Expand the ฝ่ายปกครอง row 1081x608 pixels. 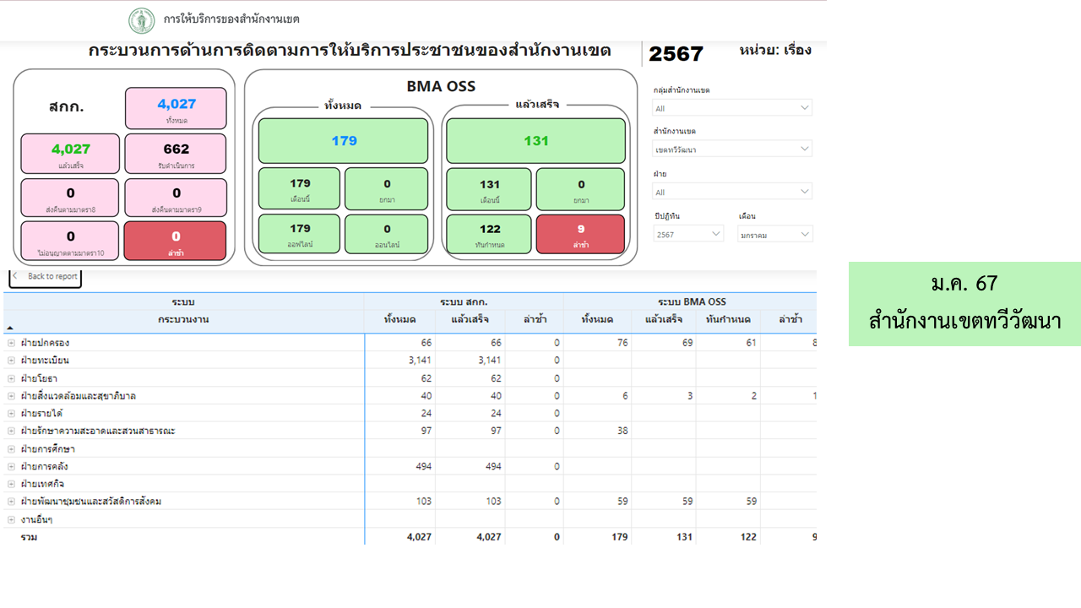[11, 343]
